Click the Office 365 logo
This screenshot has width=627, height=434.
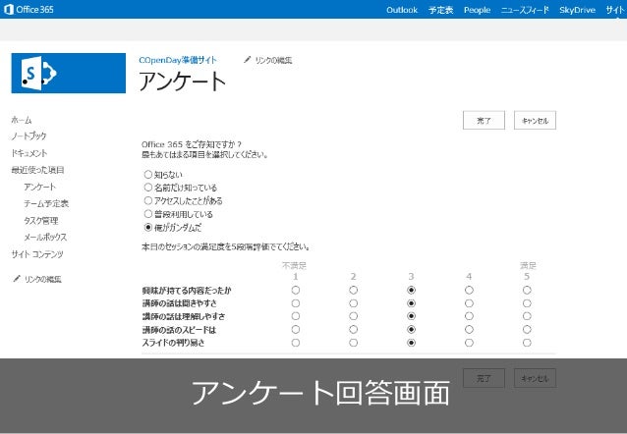tap(28, 9)
